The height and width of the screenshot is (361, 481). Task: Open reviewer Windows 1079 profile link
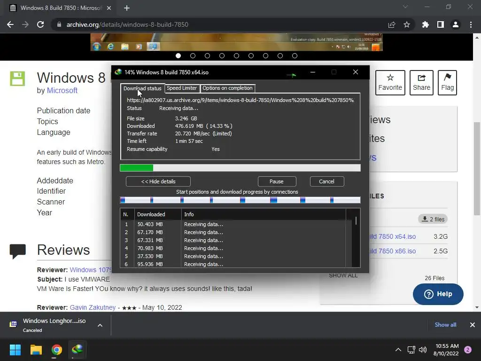pyautogui.click(x=91, y=270)
